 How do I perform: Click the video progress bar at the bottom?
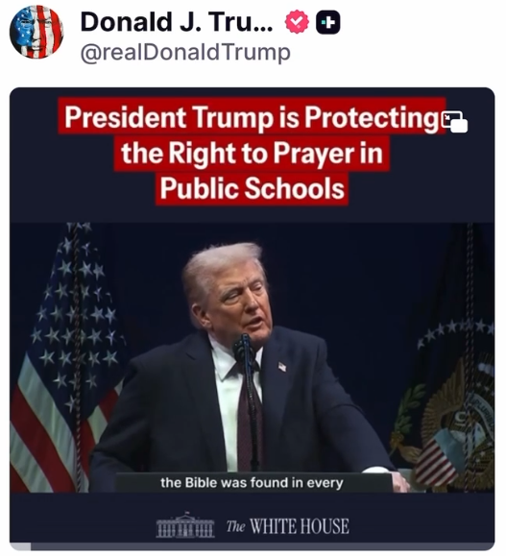[x=253, y=546]
